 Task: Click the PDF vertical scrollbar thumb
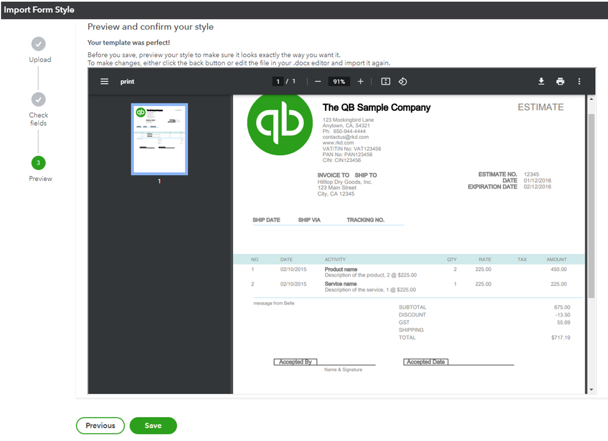point(592,206)
